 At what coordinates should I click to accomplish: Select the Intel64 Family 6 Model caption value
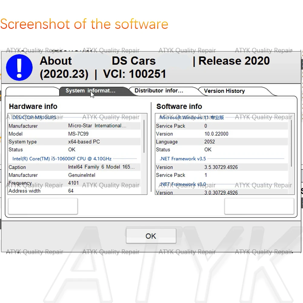tap(101, 167)
